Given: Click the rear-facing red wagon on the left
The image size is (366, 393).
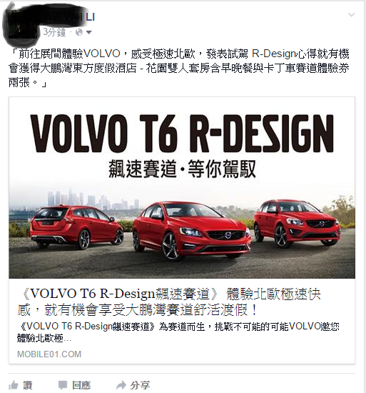Looking at the screenshot, I should click(x=77, y=227).
